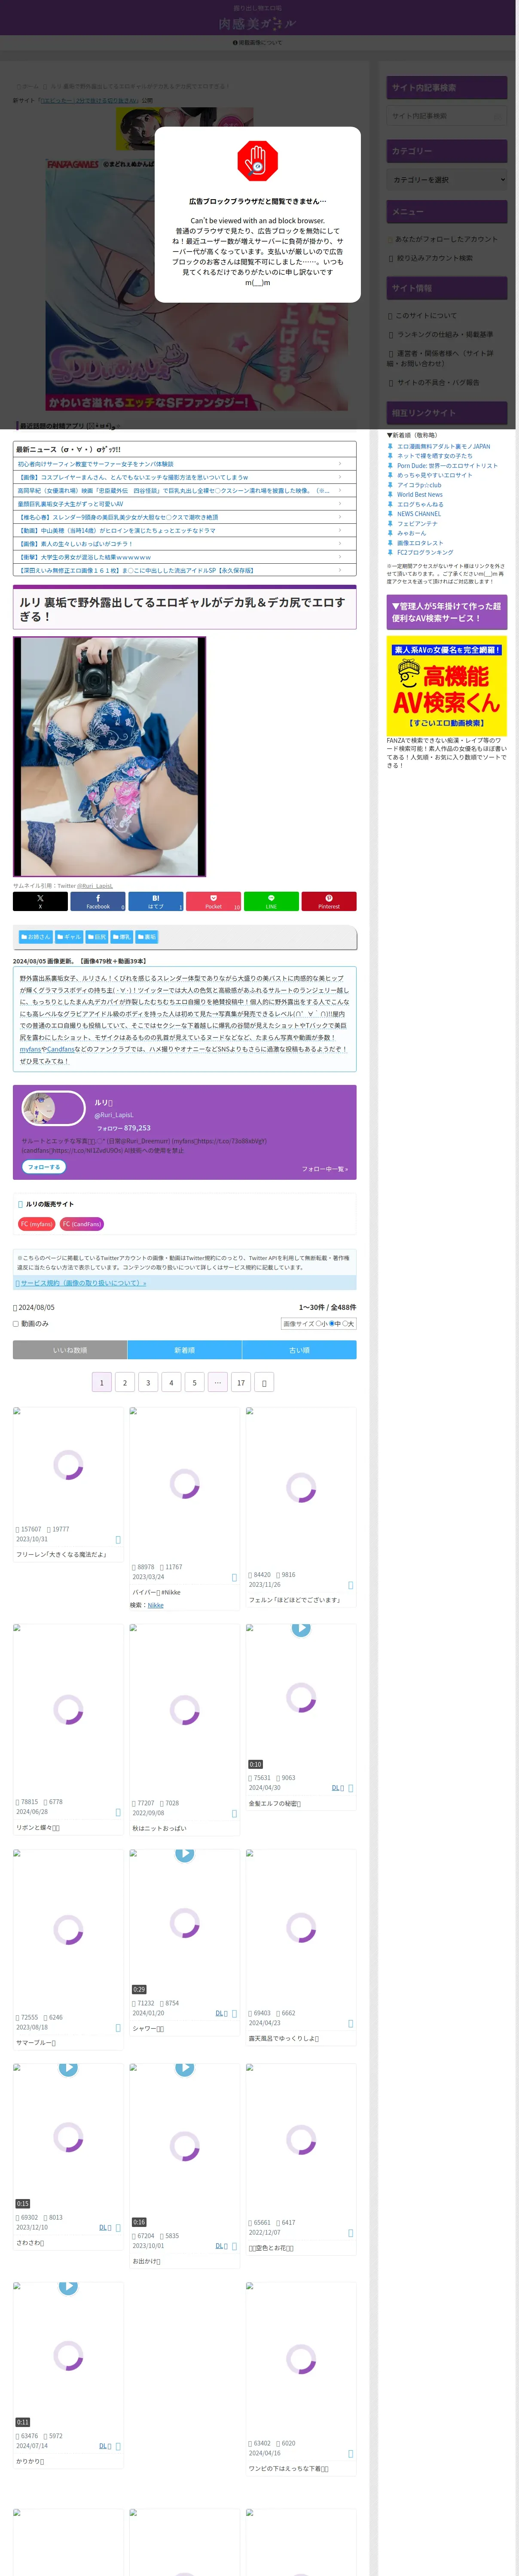Choose the 大 image size radio button

tap(345, 1323)
